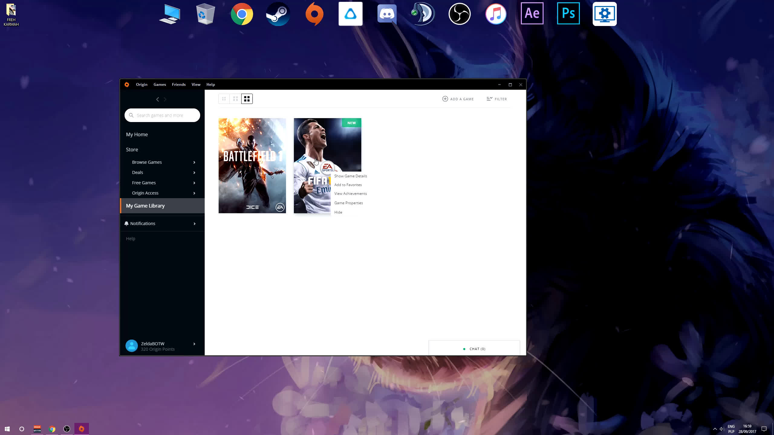Expand the Deals submenu arrow

point(194,172)
